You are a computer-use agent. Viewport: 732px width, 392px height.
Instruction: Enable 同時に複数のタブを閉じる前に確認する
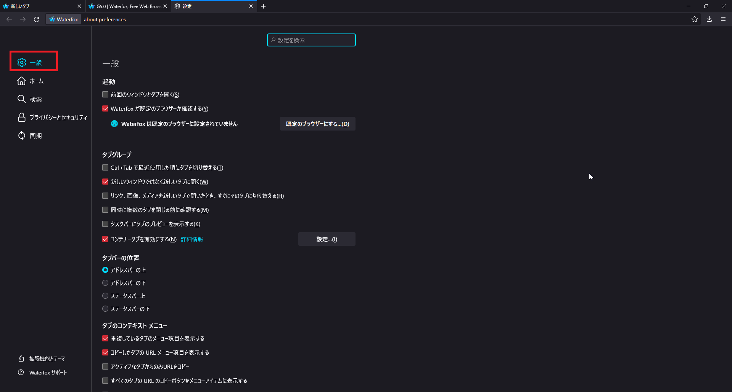click(x=105, y=210)
